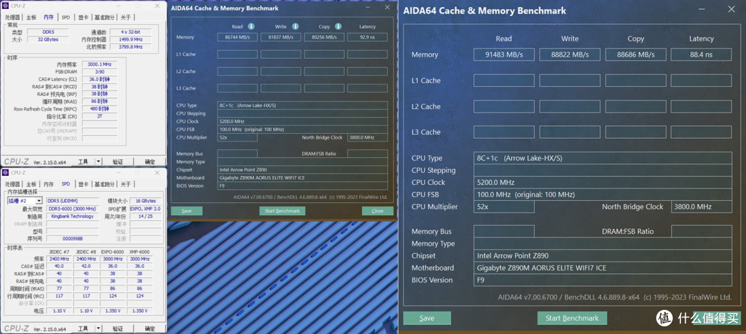The height and width of the screenshot is (334, 746).
Task: Switch to 处理器 tab in CPU-Z memory-timings window
Action: [13, 17]
